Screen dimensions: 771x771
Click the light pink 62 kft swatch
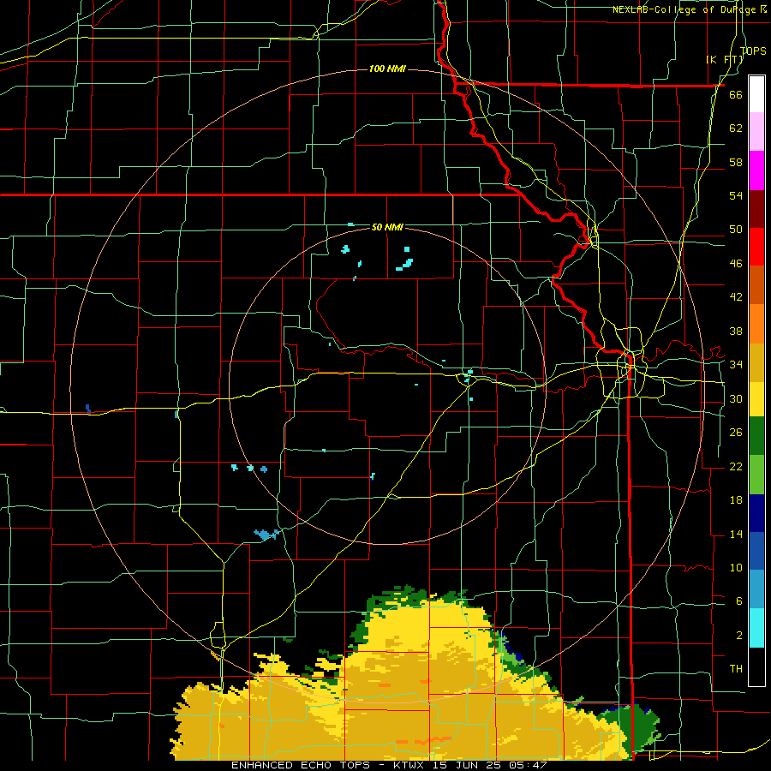pos(756,131)
